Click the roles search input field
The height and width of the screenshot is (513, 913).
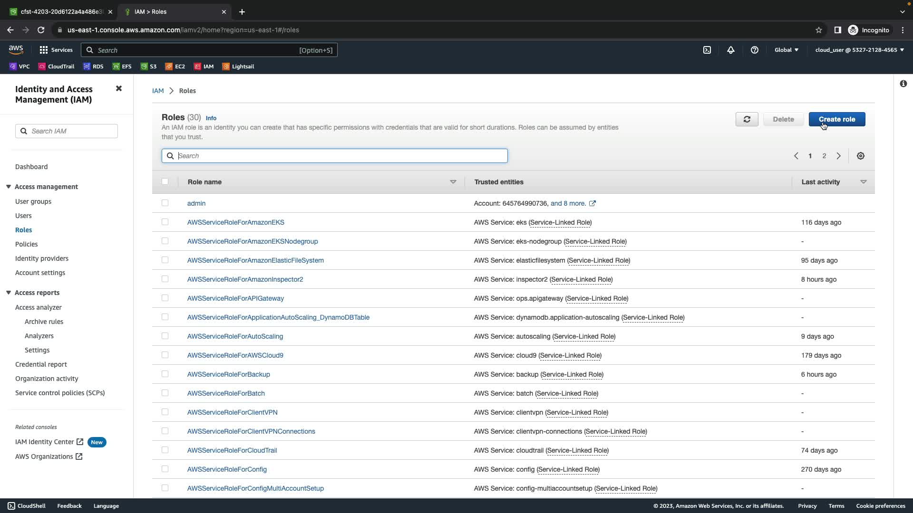coord(340,156)
